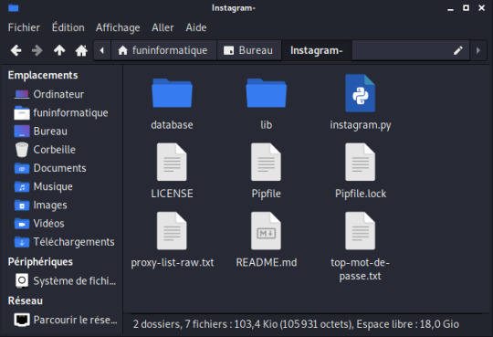Click the README.md file name label
The height and width of the screenshot is (337, 493).
[x=267, y=262]
